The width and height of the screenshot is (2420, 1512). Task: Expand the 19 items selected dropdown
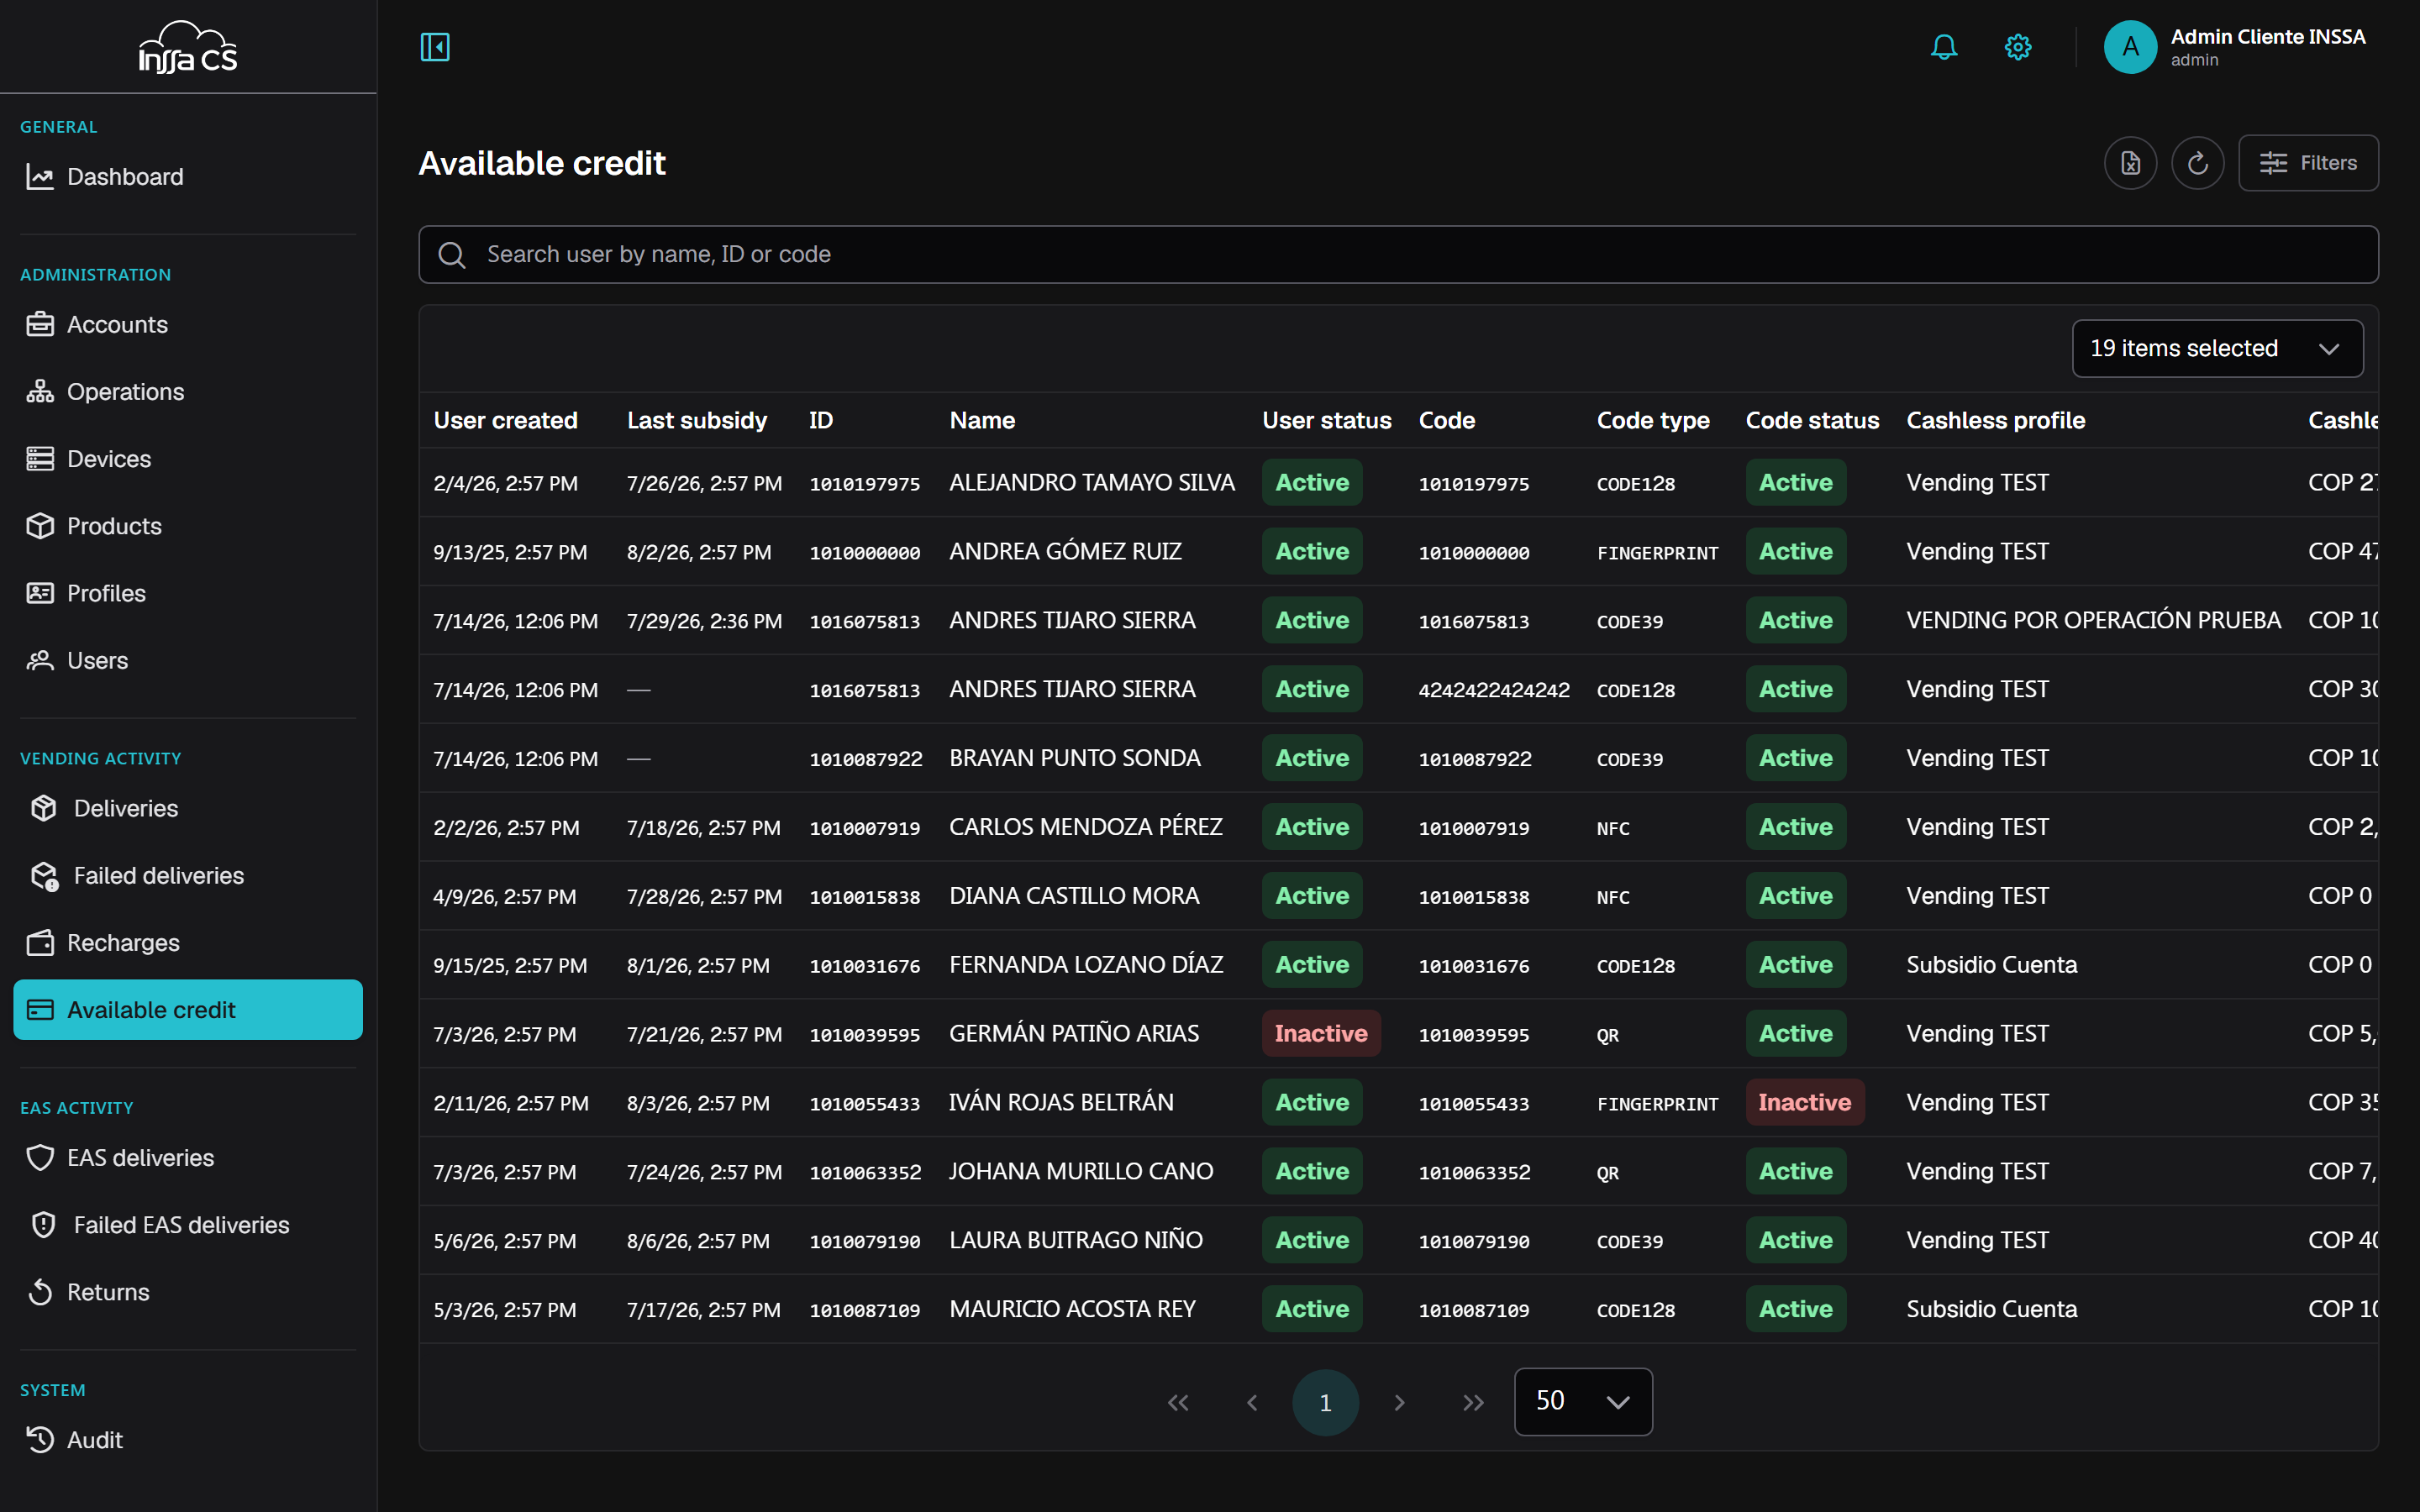point(2217,349)
